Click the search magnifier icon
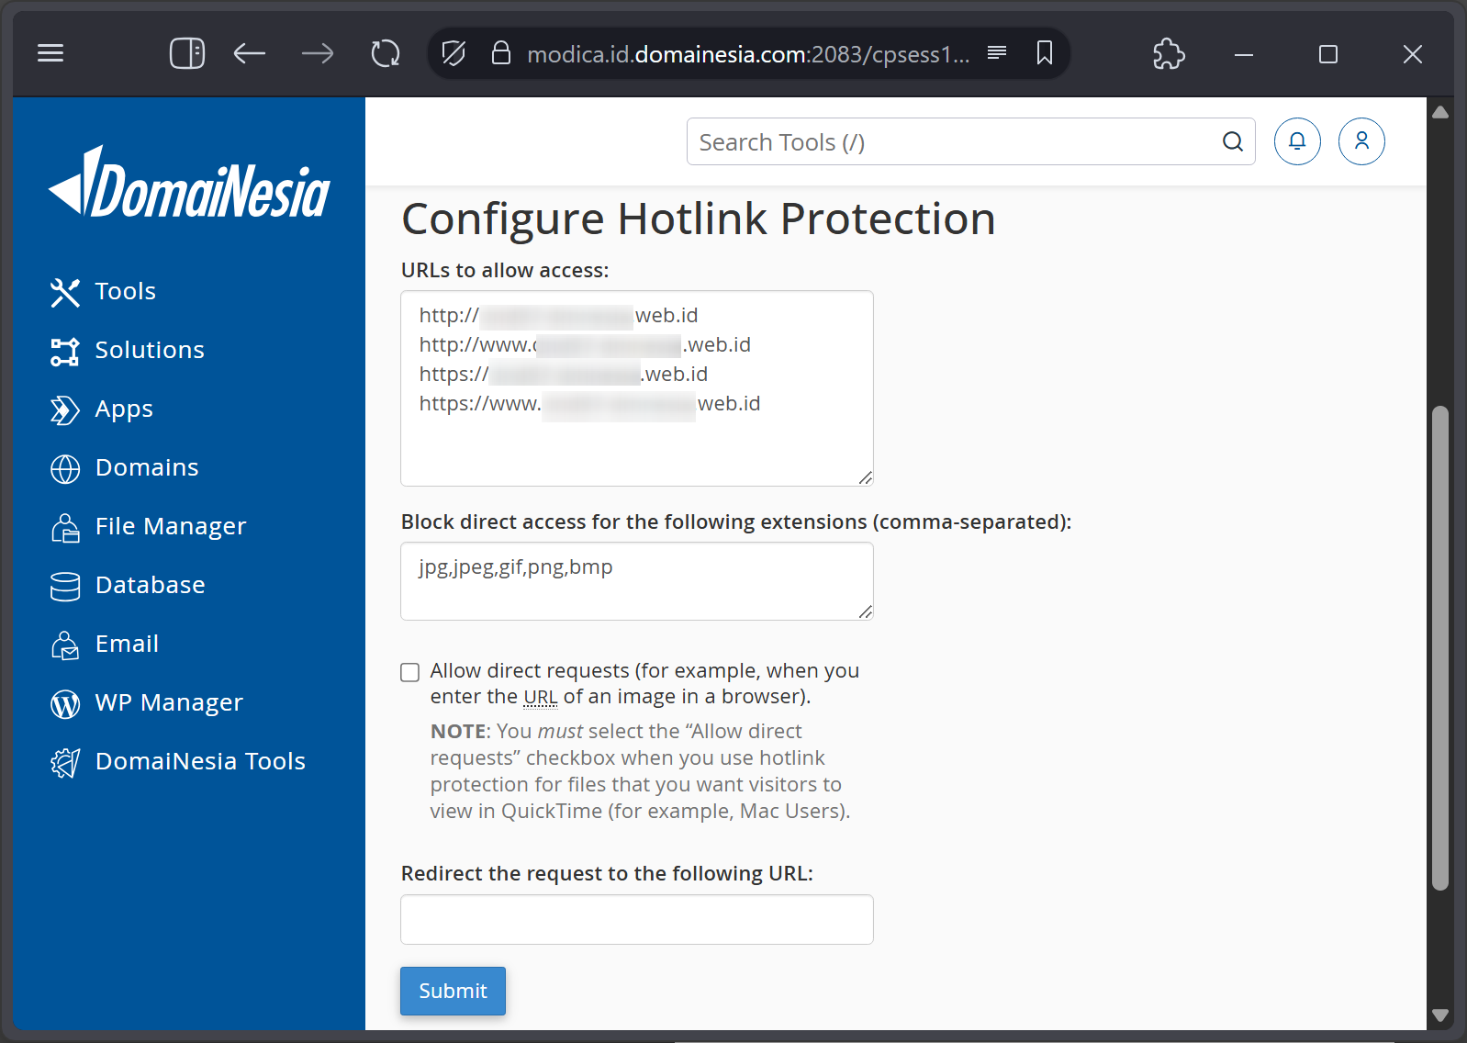This screenshot has height=1043, width=1467. 1233,141
